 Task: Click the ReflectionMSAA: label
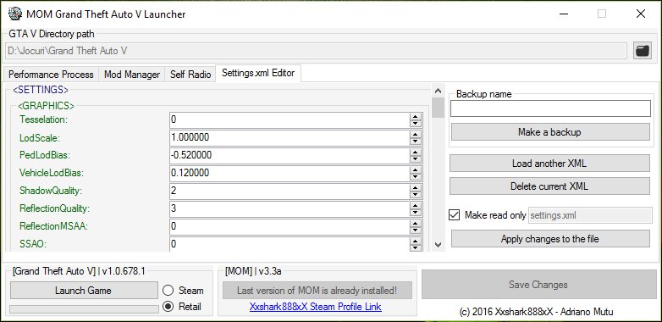53,226
